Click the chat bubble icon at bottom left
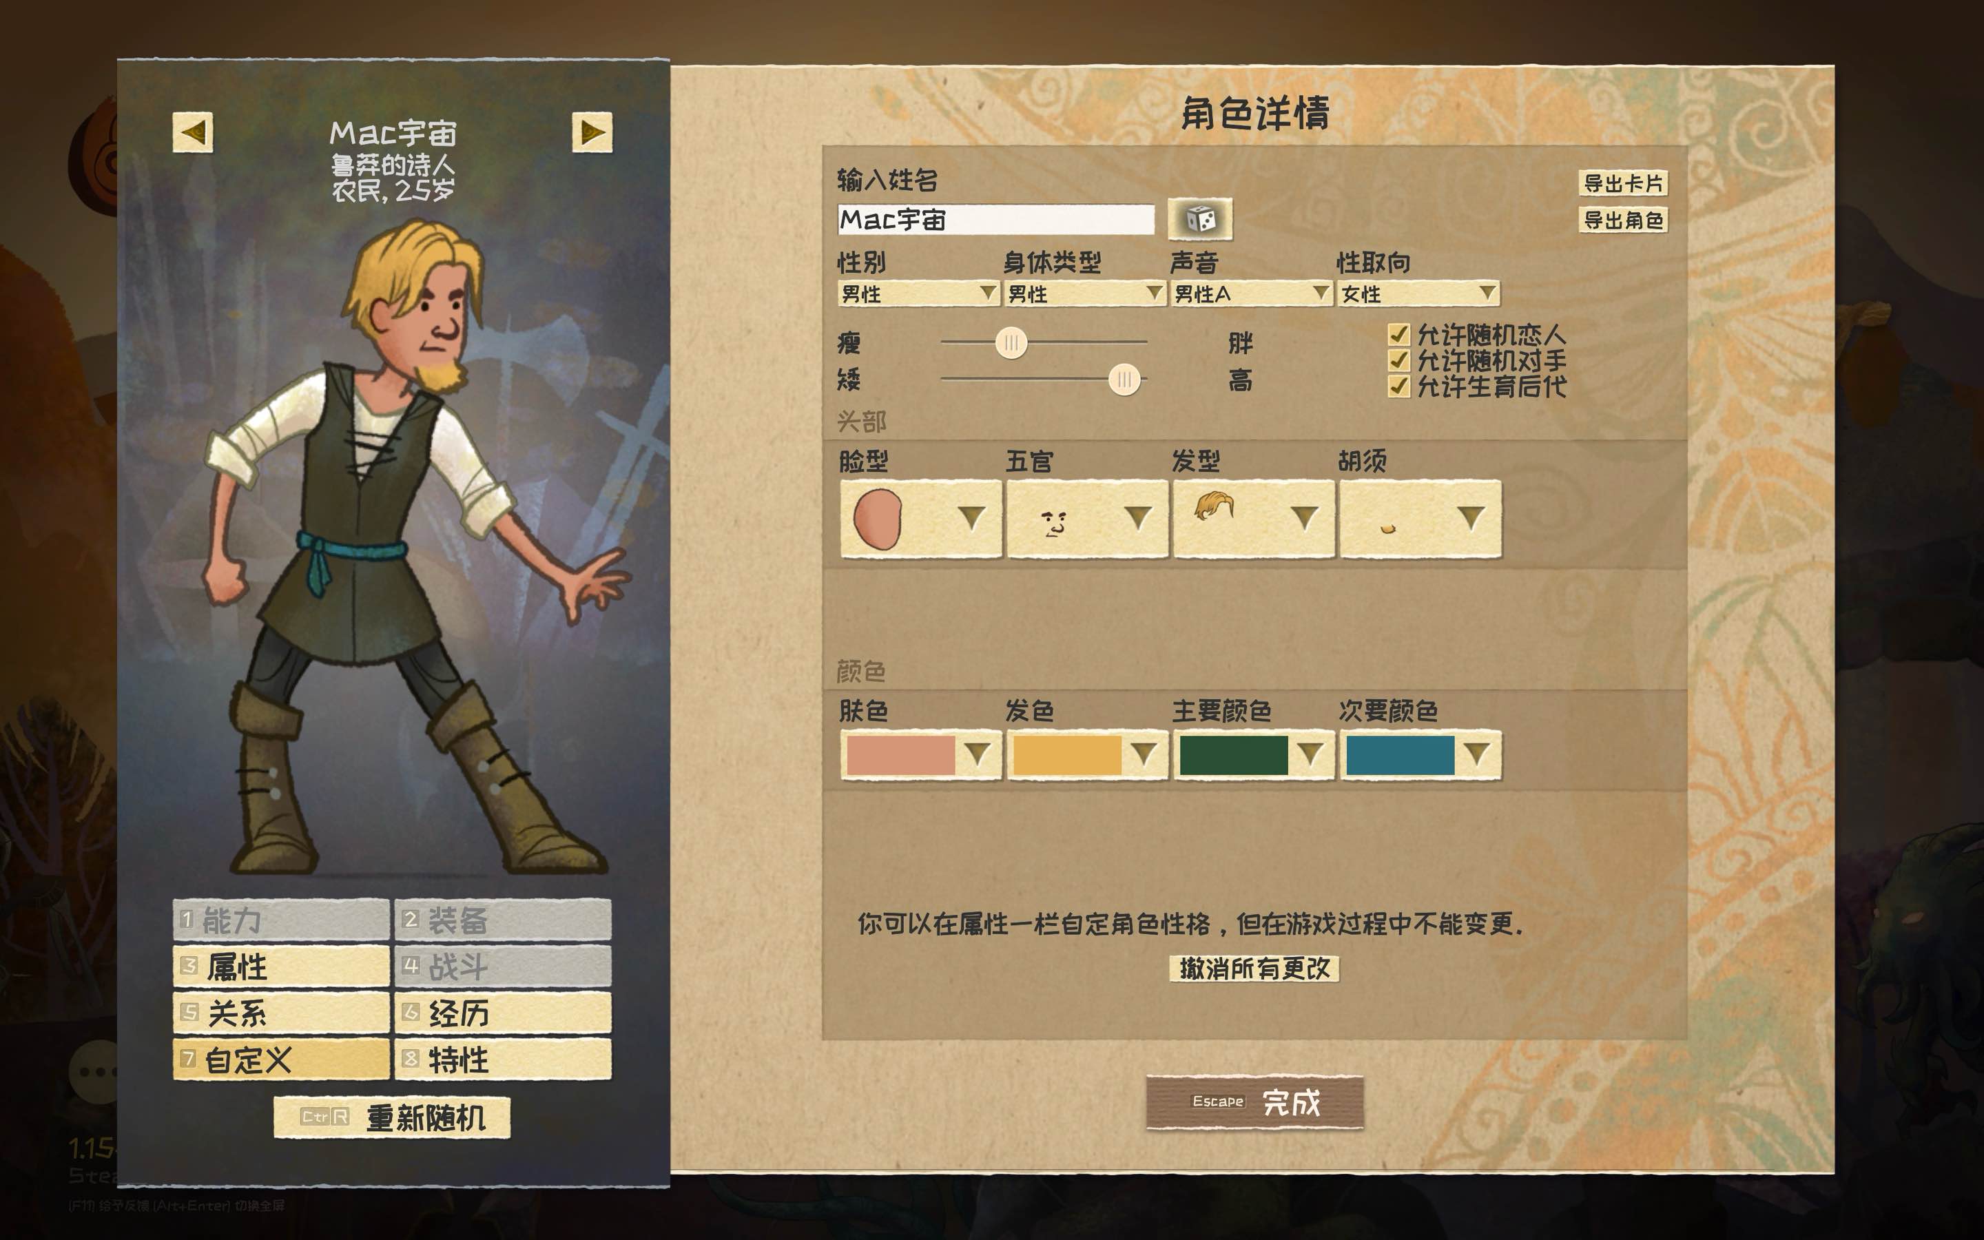The image size is (1984, 1240). (x=94, y=1071)
